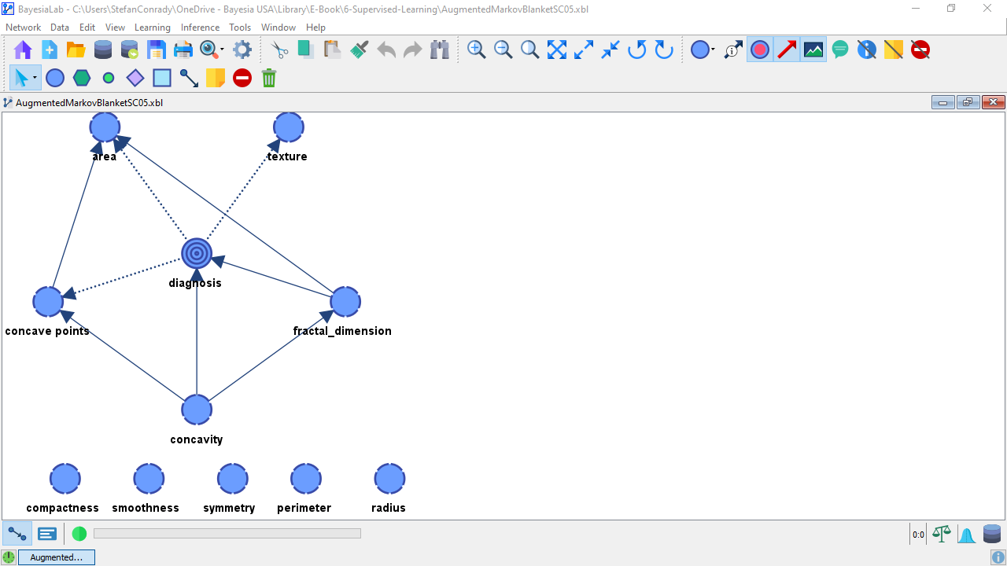The width and height of the screenshot is (1007, 566).
Task: Open the search magnifier dropdown arrow
Action: tap(222, 50)
